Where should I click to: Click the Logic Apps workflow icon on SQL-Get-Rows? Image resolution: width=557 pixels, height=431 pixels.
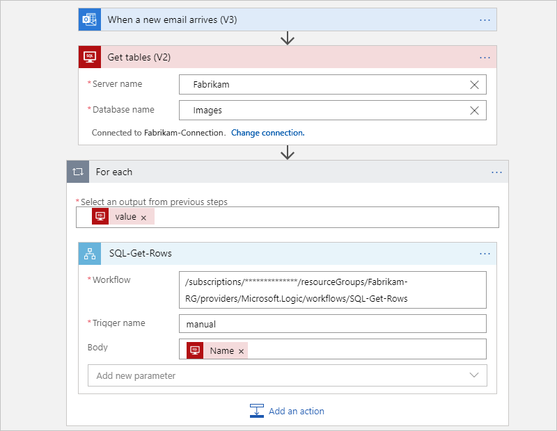[90, 253]
